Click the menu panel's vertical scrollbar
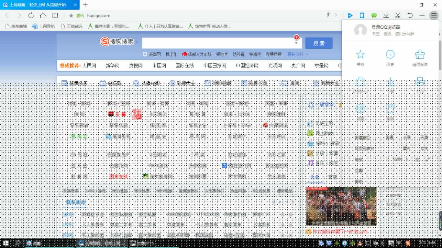The width and height of the screenshot is (442, 248). 440,55
